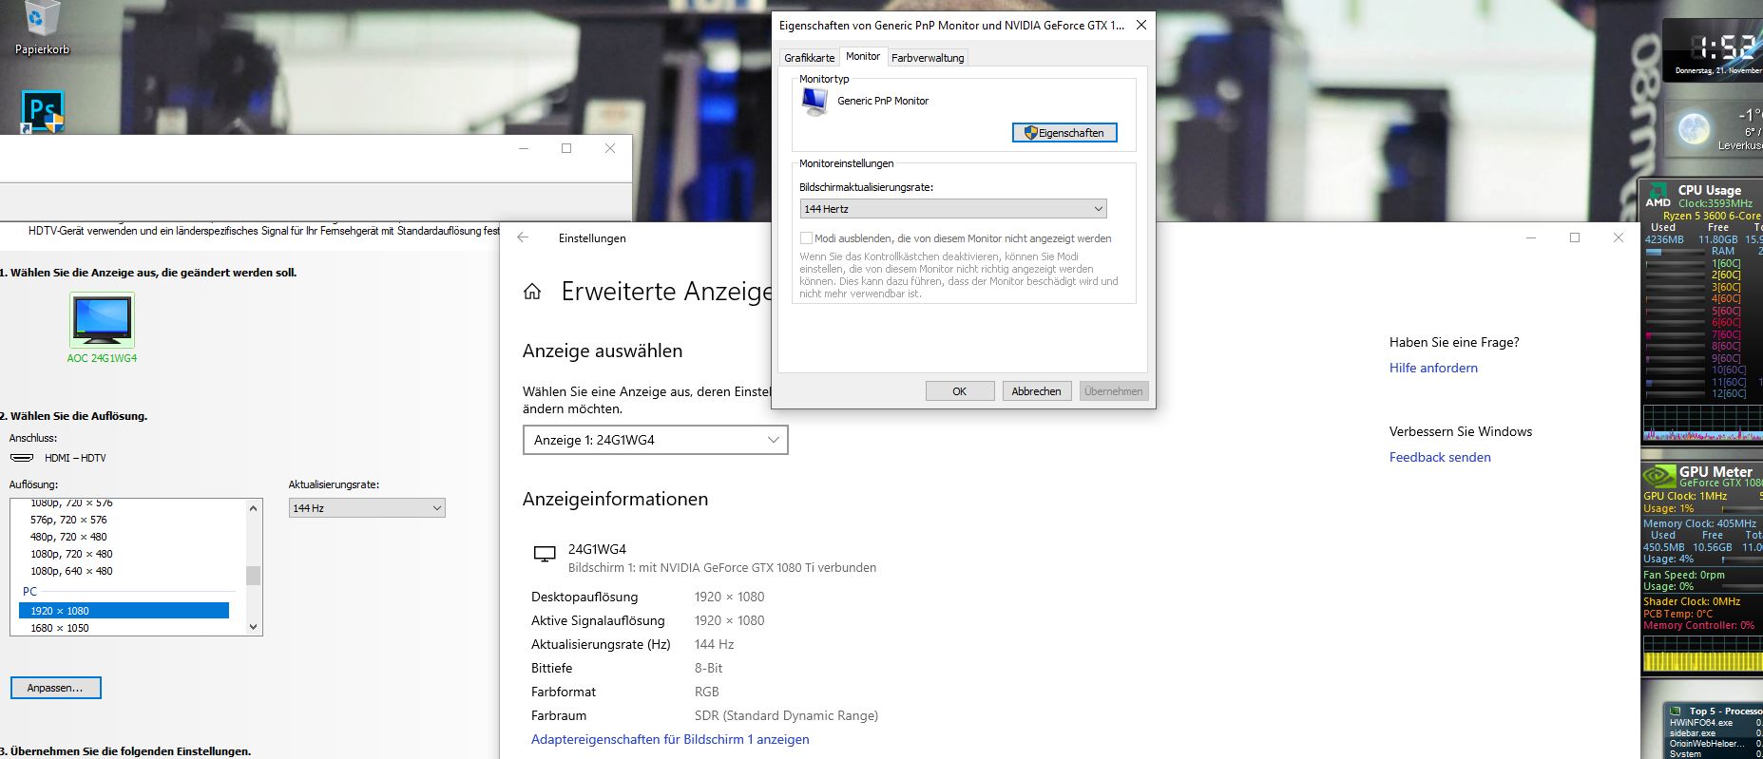This screenshot has height=759, width=1763.
Task: Click the GPU usage yellow graph
Action: coord(1701,655)
